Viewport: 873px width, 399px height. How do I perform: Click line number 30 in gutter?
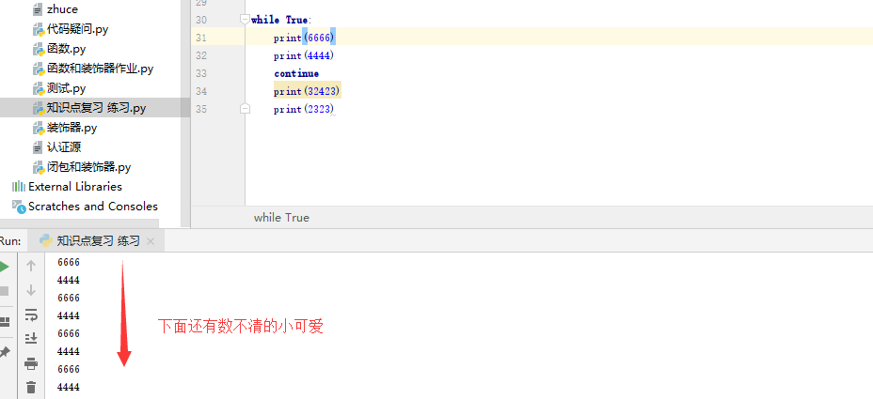(201, 20)
